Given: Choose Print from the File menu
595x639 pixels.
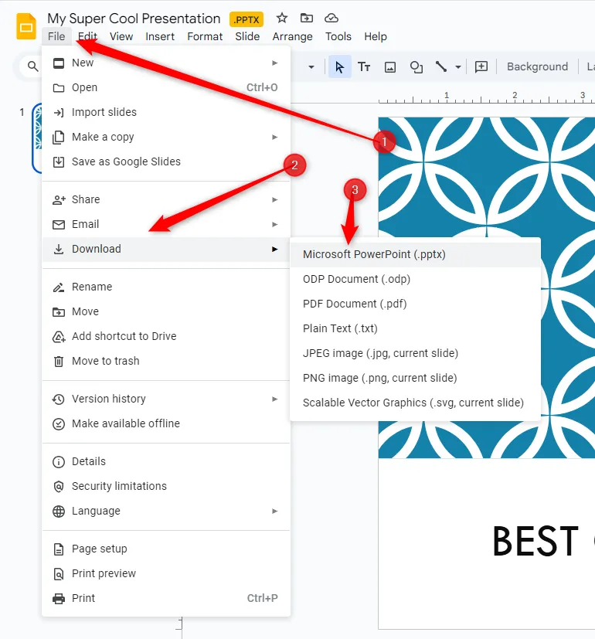Looking at the screenshot, I should 166,598.
